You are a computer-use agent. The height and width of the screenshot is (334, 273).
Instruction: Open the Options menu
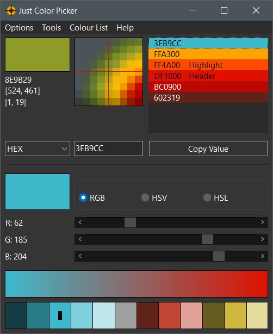pyautogui.click(x=19, y=28)
